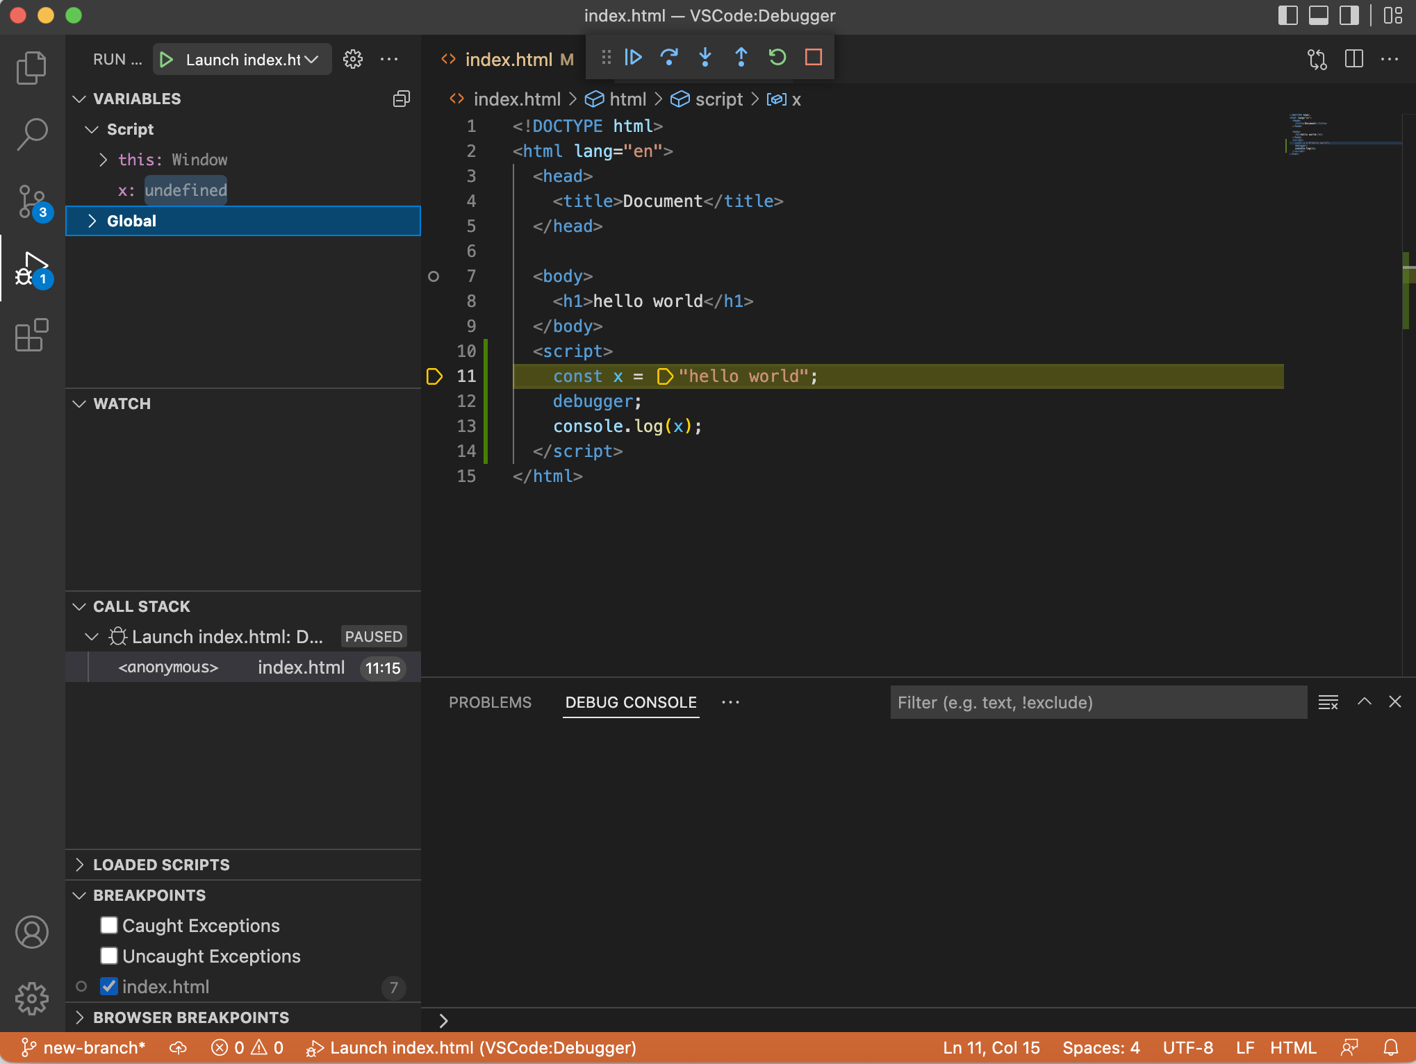Click the script breadcrumb item
Screen dimensions: 1416x1064
coord(707,99)
